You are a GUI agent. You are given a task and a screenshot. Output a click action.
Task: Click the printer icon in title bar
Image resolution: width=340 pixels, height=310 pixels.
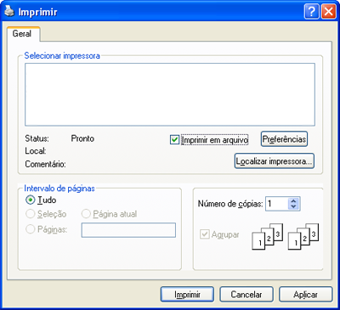(x=9, y=12)
